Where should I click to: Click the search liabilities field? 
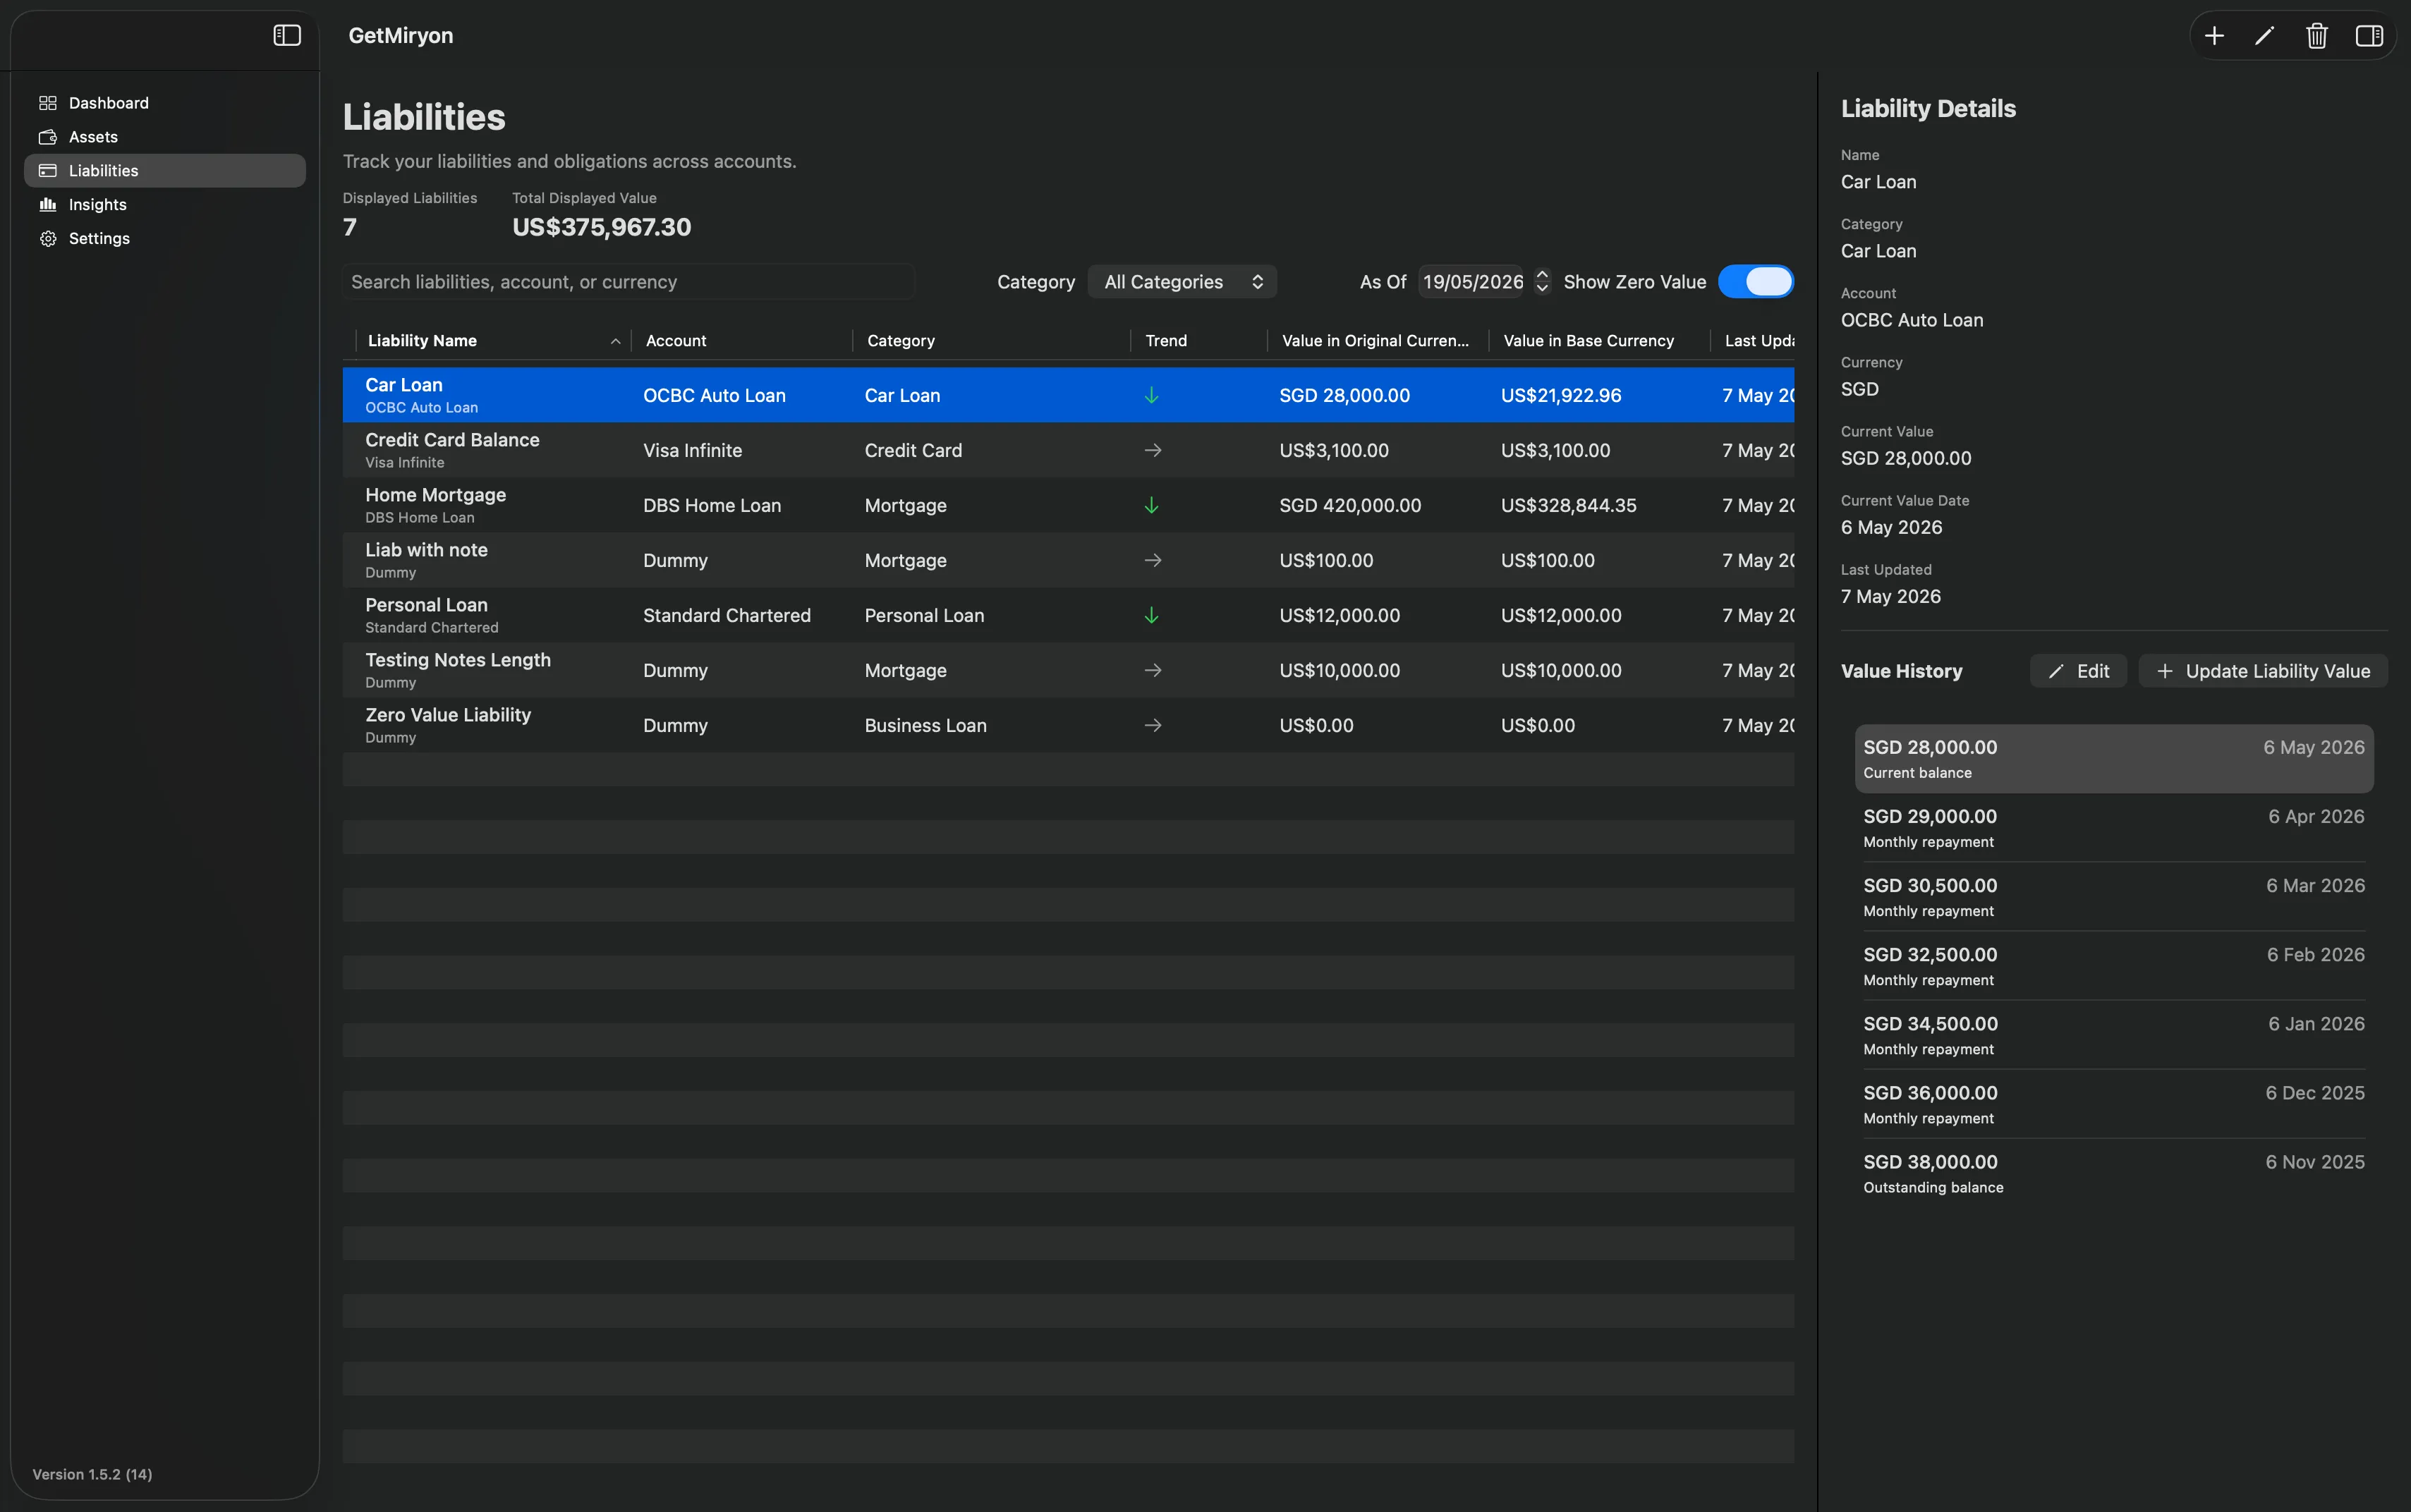[x=629, y=282]
